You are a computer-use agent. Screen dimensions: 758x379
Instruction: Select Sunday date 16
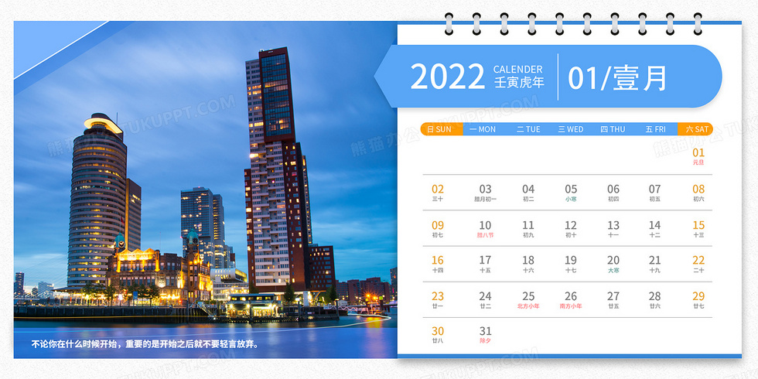pyautogui.click(x=438, y=265)
